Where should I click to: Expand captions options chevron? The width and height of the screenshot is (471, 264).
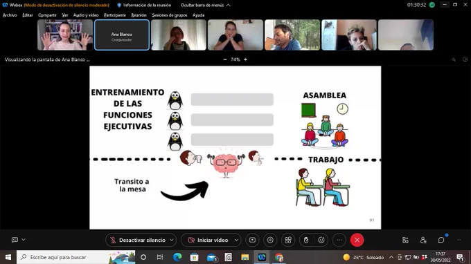tap(24, 240)
